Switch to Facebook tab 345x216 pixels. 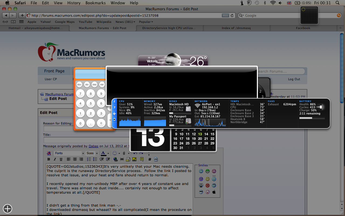coord(303,28)
